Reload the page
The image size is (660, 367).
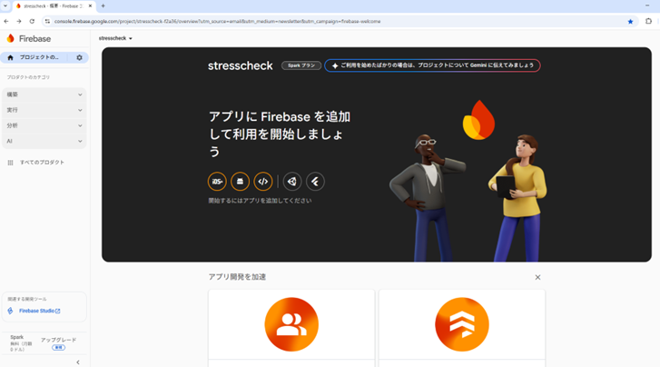click(32, 21)
